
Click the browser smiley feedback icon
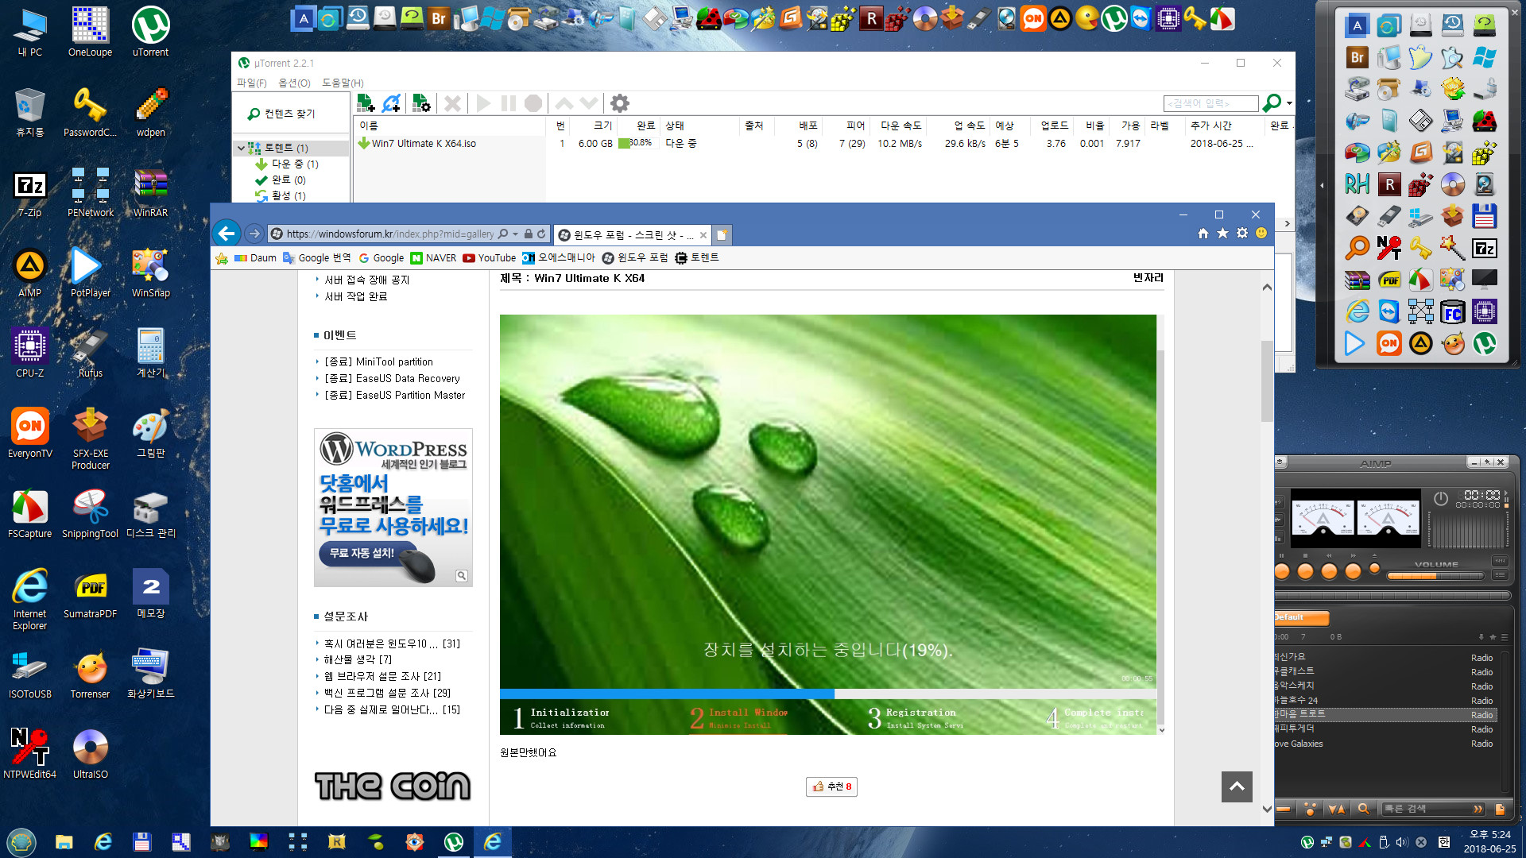pyautogui.click(x=1261, y=234)
